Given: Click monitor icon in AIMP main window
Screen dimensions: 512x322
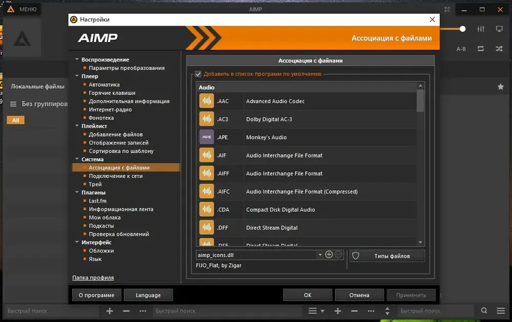Looking at the screenshot, I should coord(499,29).
